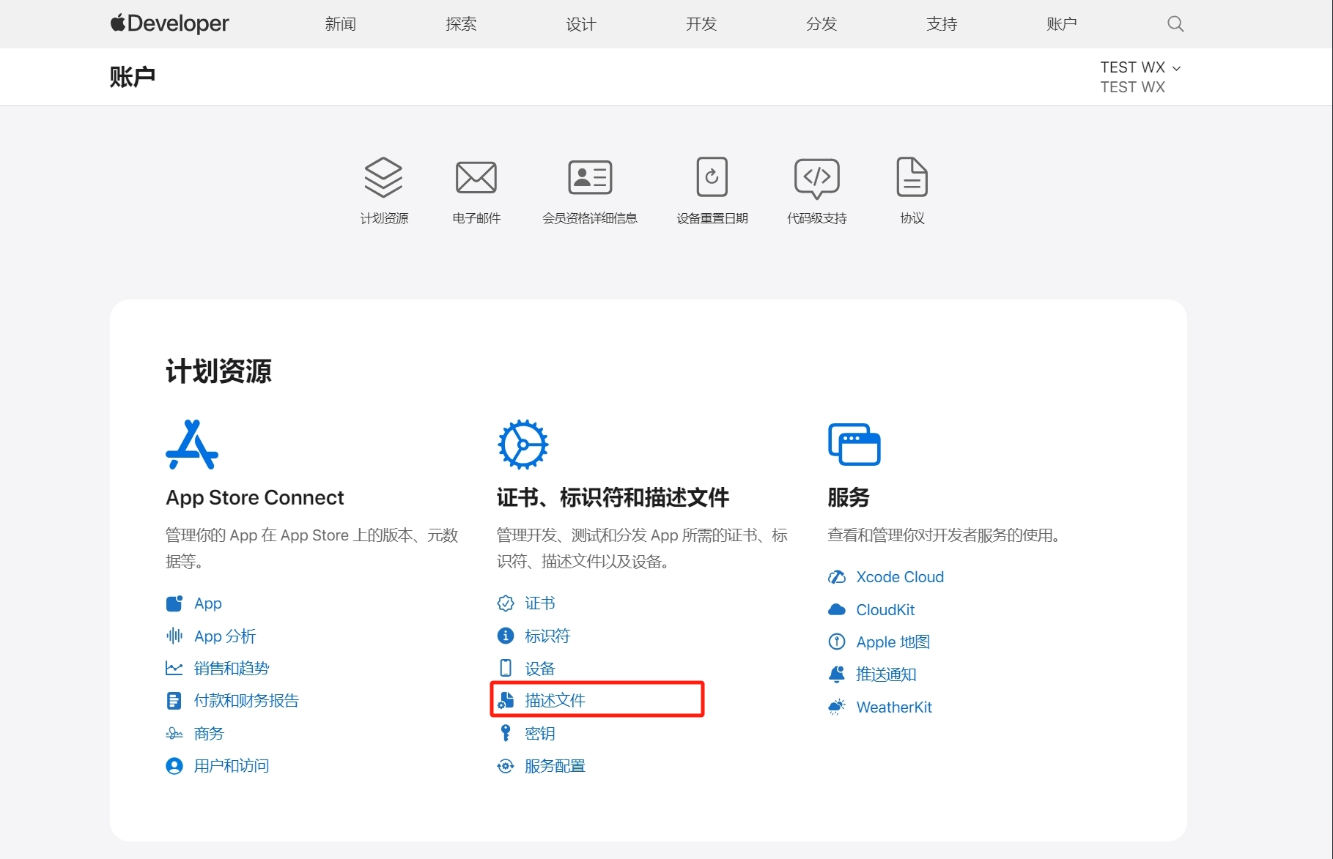Open the 用户和访问 link
1333x859 pixels.
point(232,766)
